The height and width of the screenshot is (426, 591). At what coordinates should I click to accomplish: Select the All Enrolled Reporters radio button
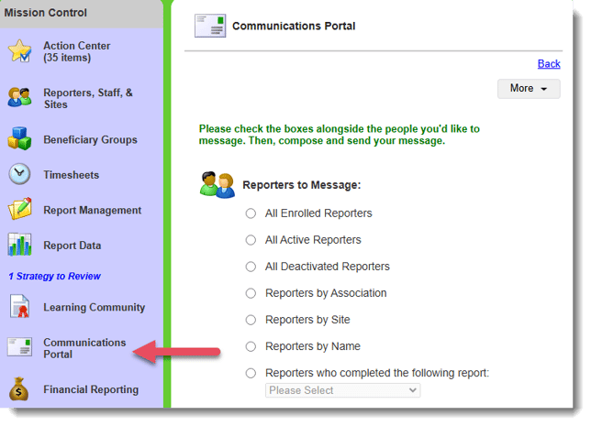251,213
